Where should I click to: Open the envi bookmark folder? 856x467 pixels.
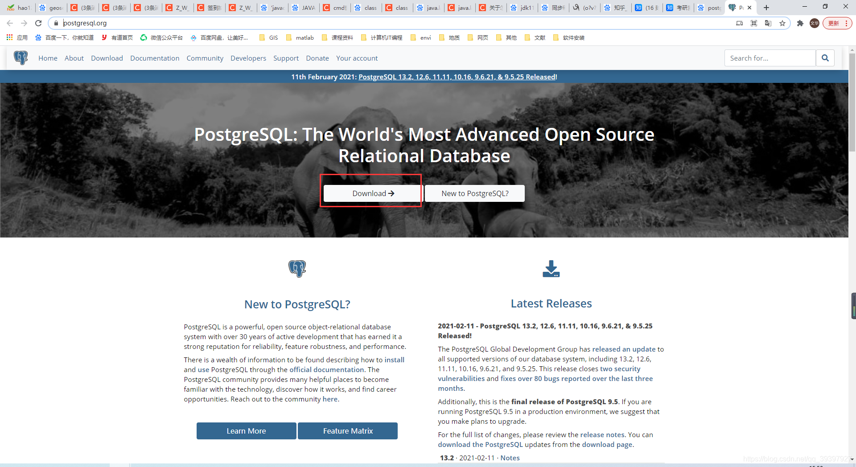click(x=420, y=38)
